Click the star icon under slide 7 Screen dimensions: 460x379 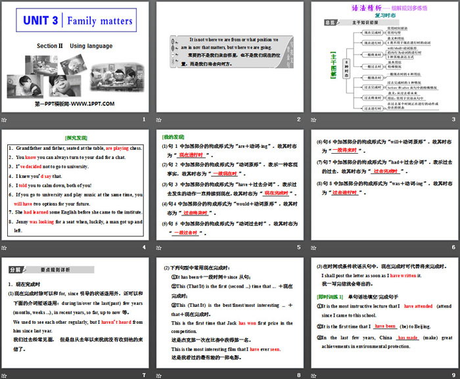click(x=5, y=375)
